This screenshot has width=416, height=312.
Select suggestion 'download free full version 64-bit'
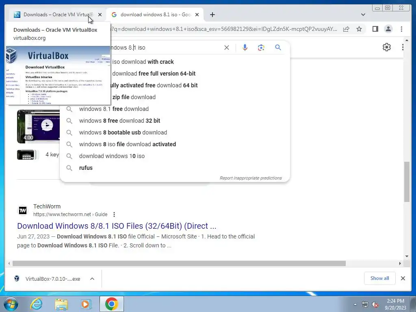pyautogui.click(x=174, y=74)
